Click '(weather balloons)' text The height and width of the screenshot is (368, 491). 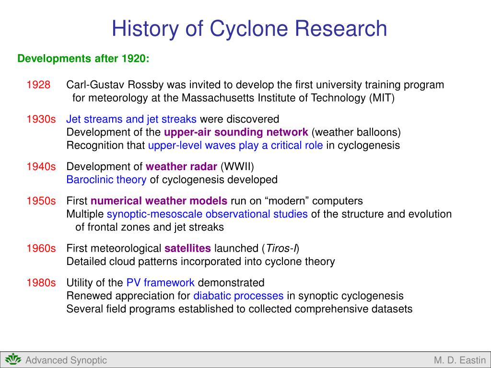click(356, 132)
